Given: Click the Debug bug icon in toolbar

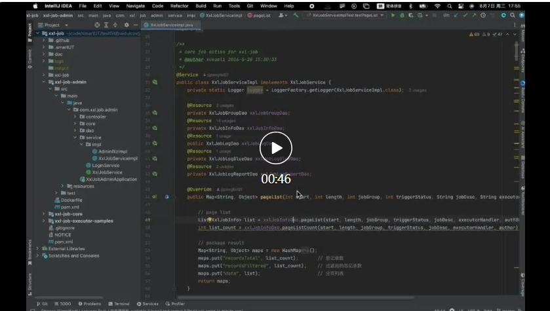Looking at the screenshot, I should (x=402, y=16).
